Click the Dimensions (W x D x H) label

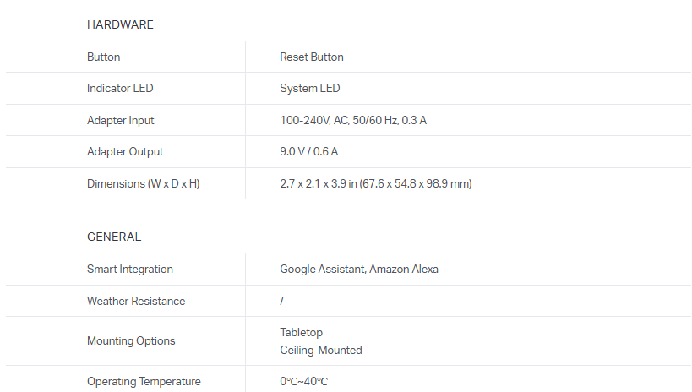[x=143, y=183]
